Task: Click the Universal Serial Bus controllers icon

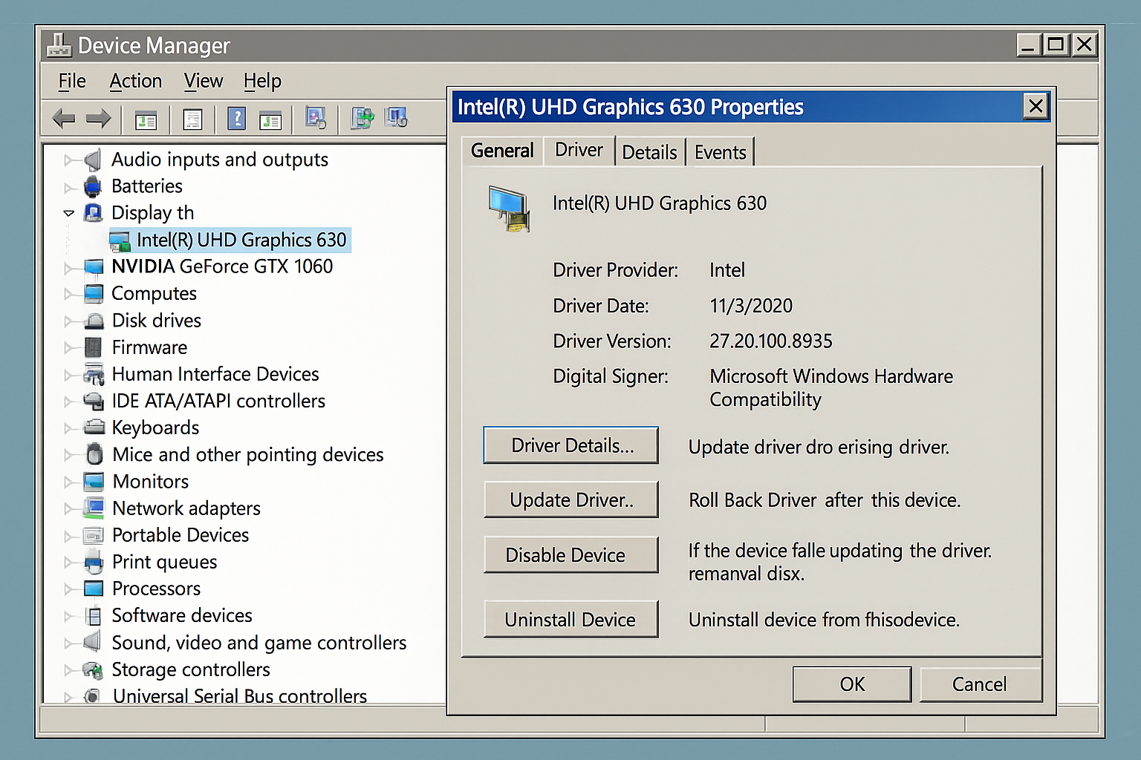Action: [x=91, y=696]
